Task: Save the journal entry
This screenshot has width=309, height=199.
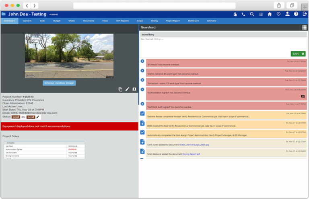Action: [x=298, y=54]
